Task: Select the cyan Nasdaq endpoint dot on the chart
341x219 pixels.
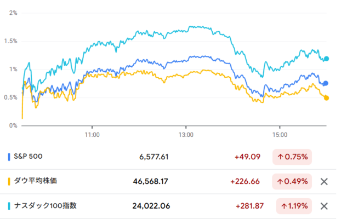Action: (326, 59)
